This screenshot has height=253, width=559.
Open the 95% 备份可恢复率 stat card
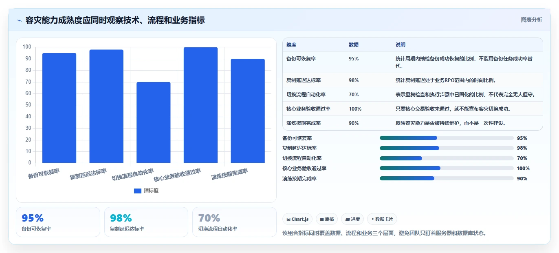point(58,222)
